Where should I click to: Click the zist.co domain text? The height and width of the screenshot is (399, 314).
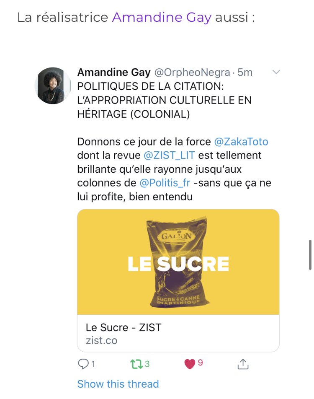tap(101, 340)
